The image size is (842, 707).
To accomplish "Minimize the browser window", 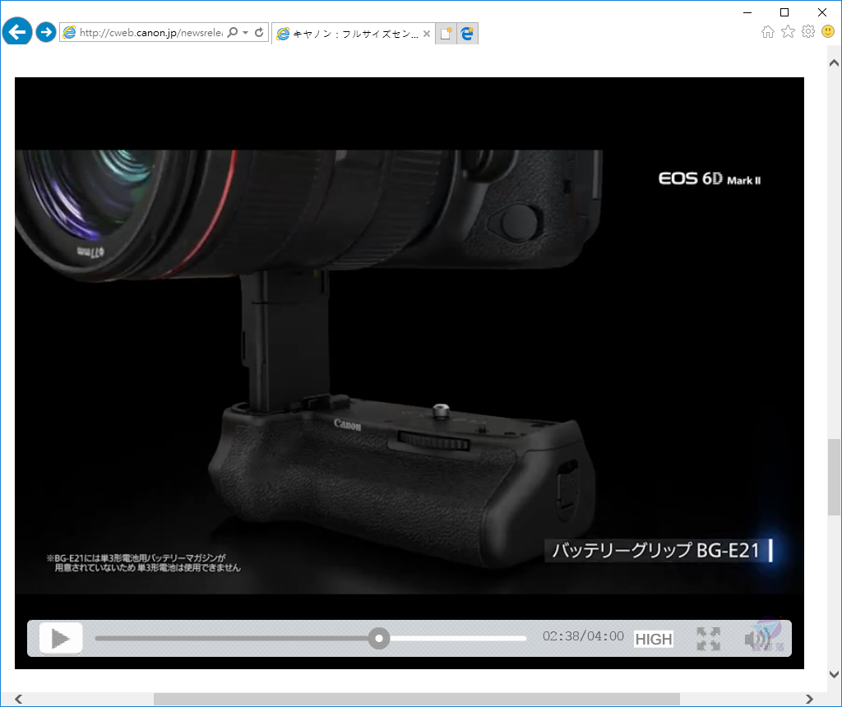I will tap(747, 12).
